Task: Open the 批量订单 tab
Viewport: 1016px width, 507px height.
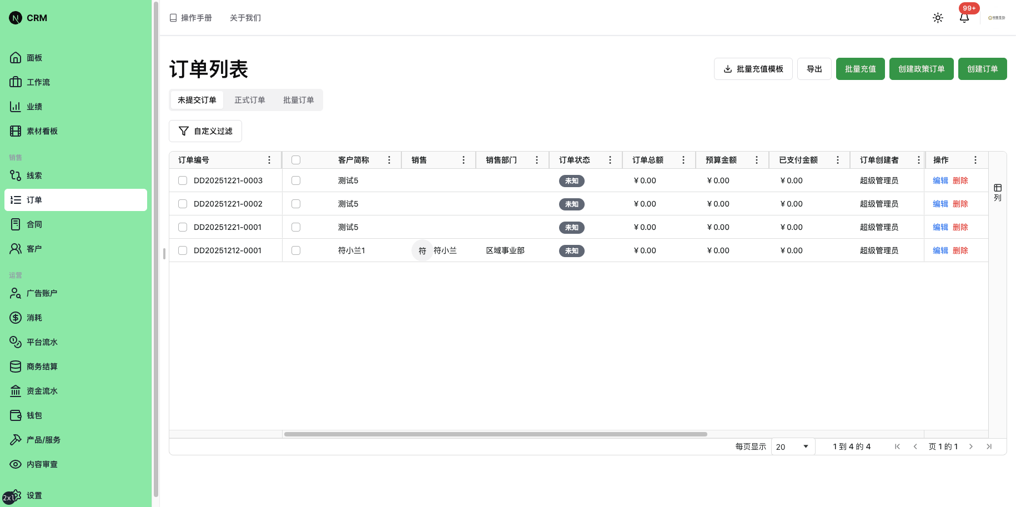Action: point(298,100)
